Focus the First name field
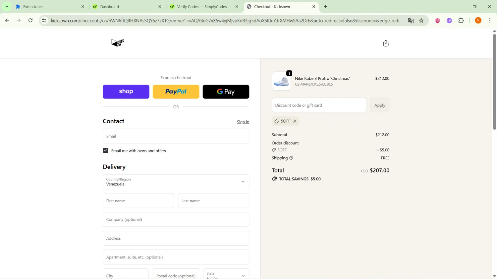497x279 pixels. [x=138, y=201]
